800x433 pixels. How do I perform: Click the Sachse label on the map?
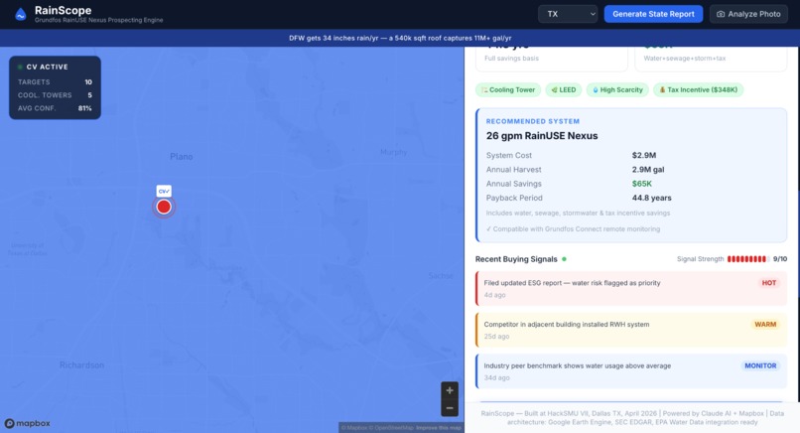tap(441, 276)
